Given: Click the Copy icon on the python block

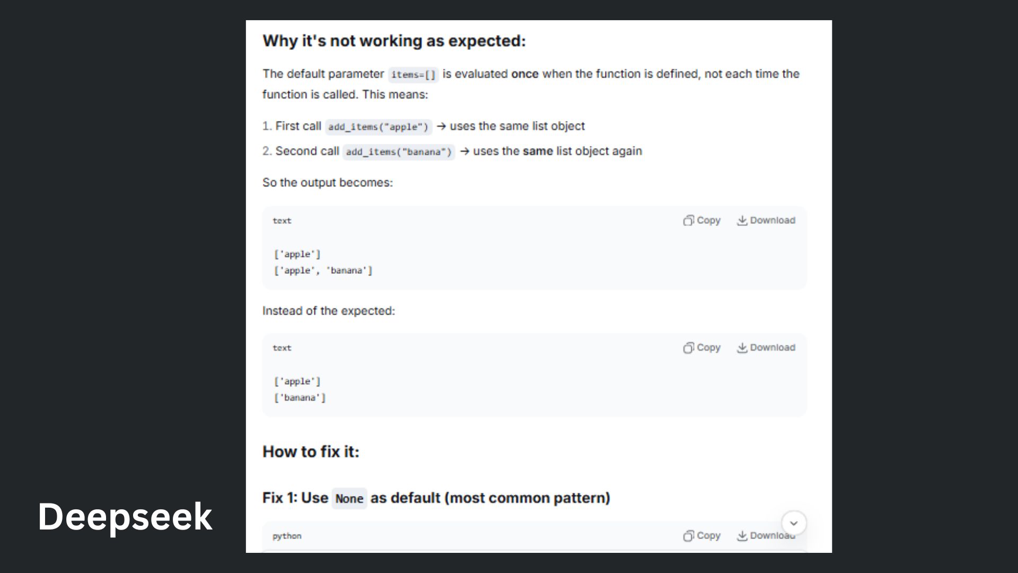Looking at the screenshot, I should (688, 536).
